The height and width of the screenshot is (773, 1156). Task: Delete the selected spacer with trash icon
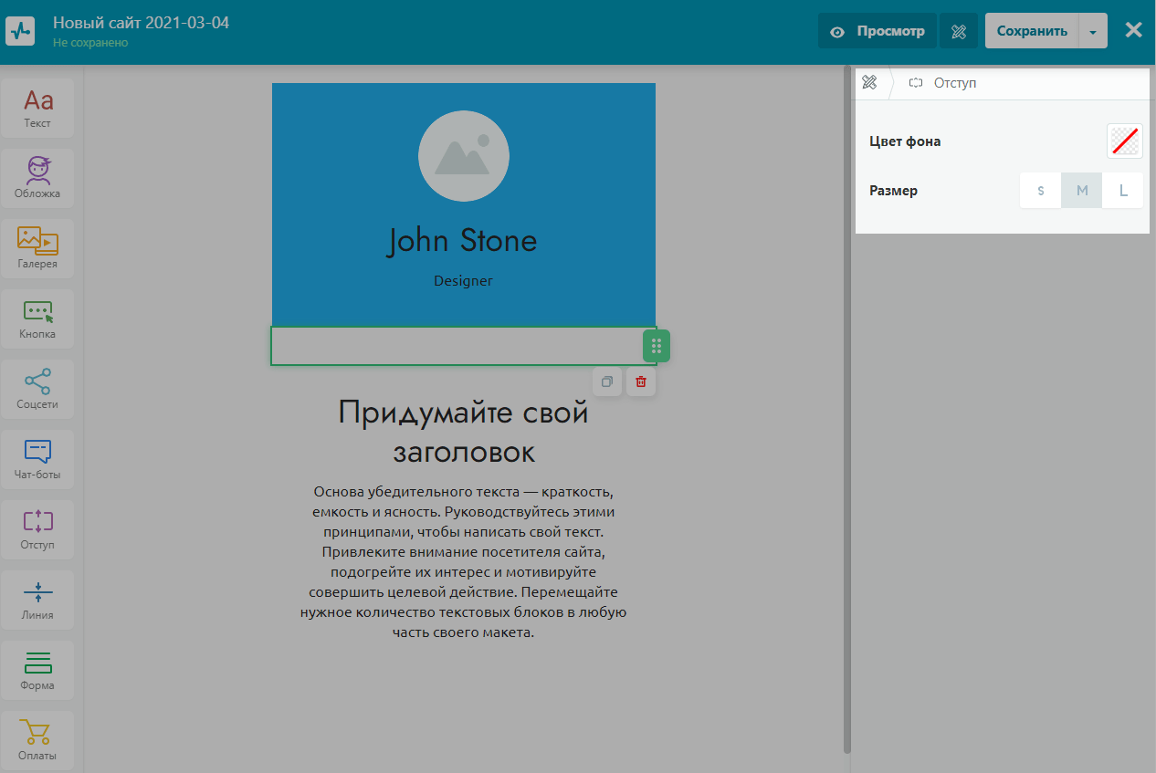[641, 381]
